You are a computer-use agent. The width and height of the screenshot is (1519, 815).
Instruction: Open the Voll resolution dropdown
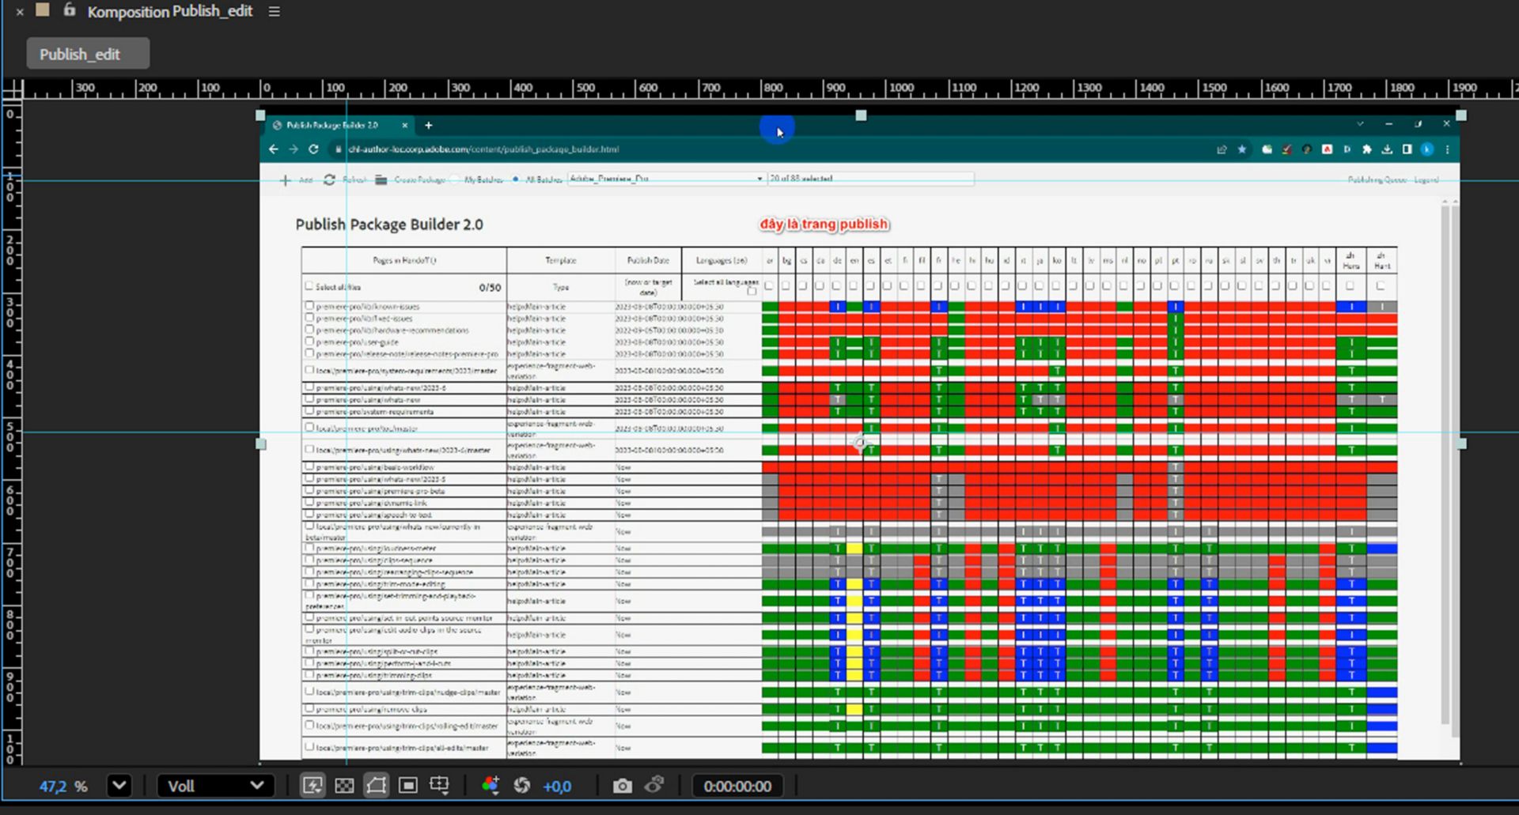click(x=216, y=786)
